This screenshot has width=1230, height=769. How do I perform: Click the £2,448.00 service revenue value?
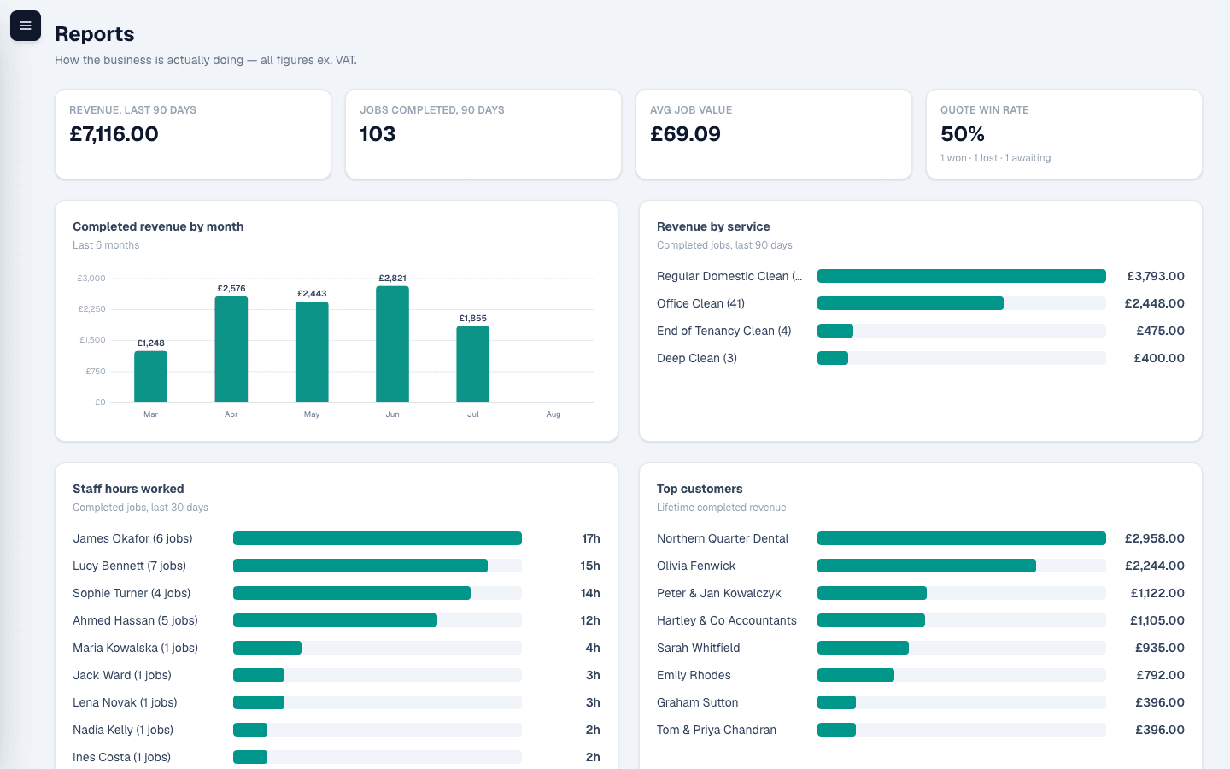(1155, 303)
